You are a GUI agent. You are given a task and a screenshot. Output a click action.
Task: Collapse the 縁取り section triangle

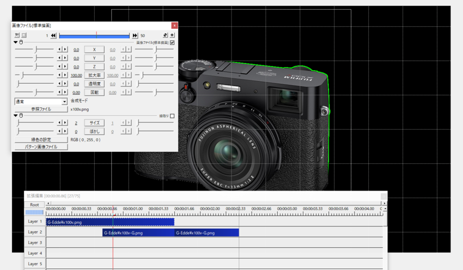[16, 115]
